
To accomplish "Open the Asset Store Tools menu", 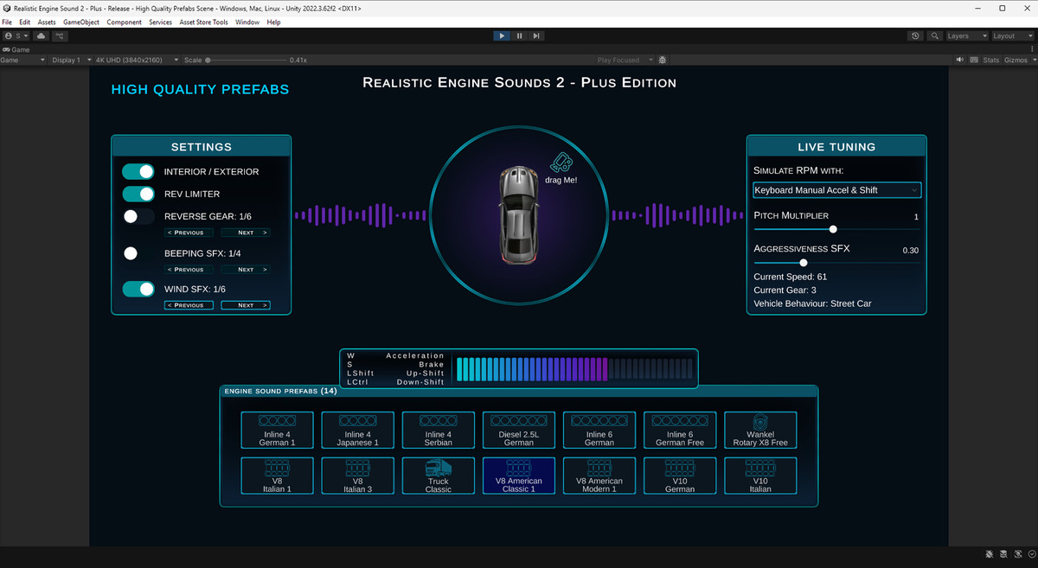I will pos(204,22).
